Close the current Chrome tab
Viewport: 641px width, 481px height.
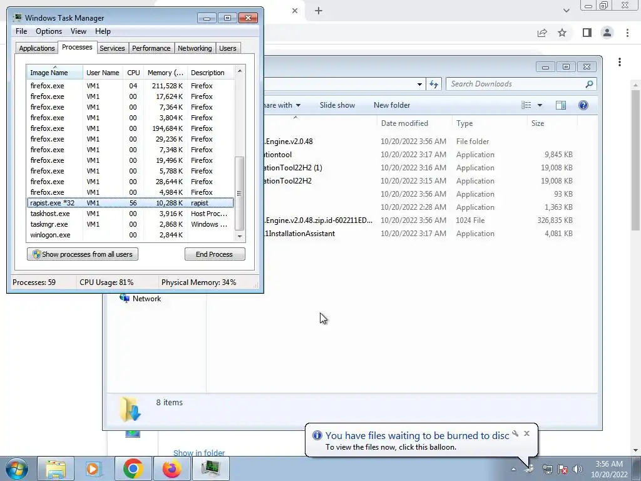(x=295, y=11)
